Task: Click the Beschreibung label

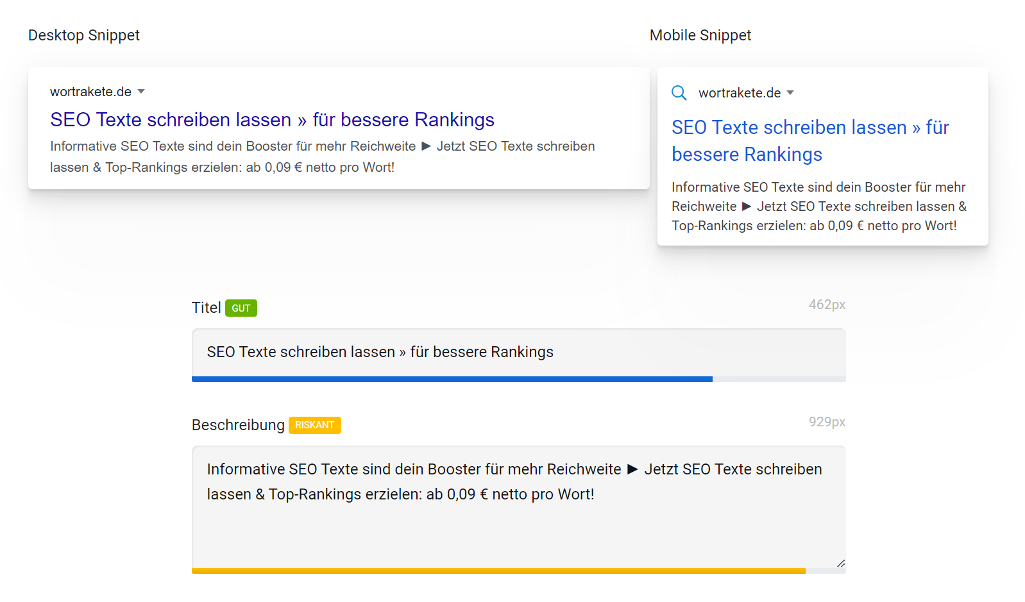Action: coord(238,425)
